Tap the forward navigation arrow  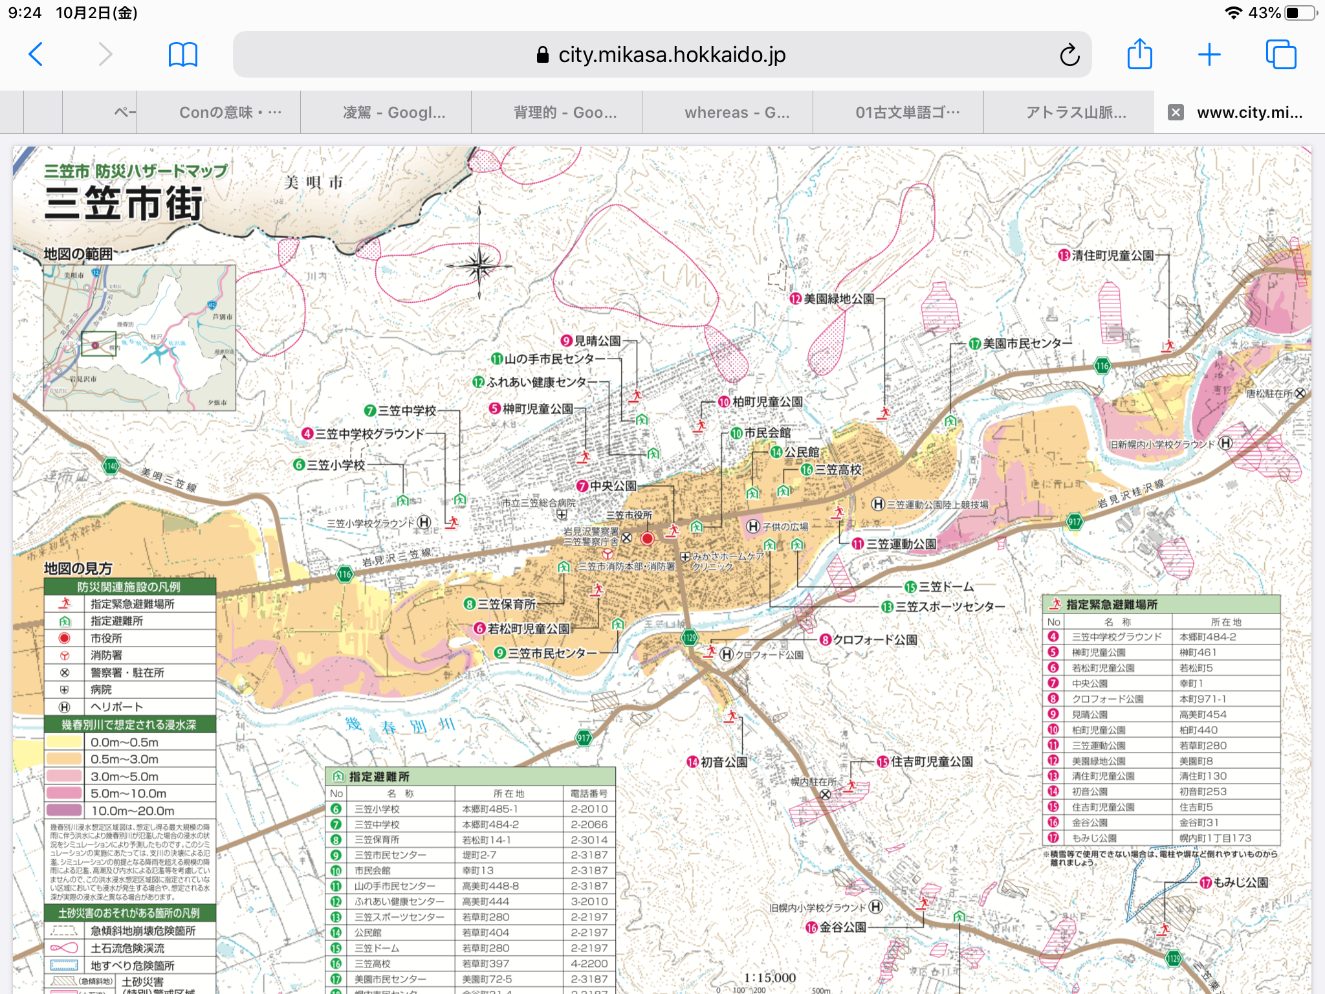point(105,54)
